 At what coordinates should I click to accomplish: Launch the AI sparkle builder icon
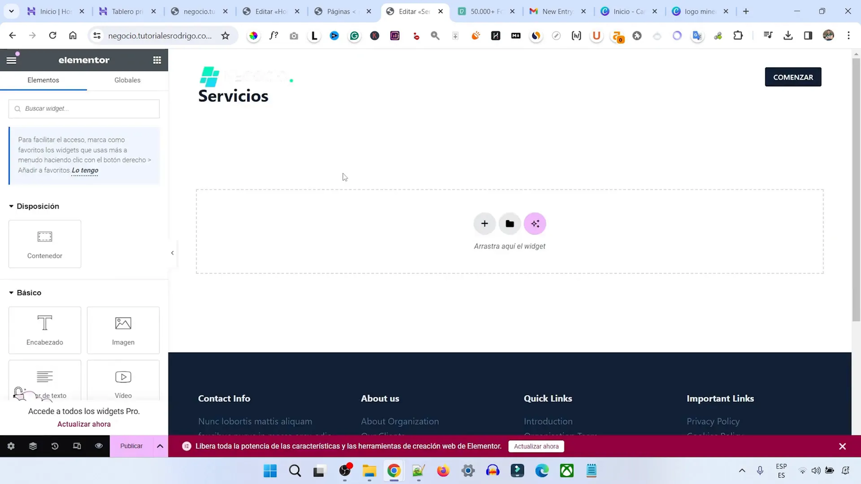[x=535, y=223]
